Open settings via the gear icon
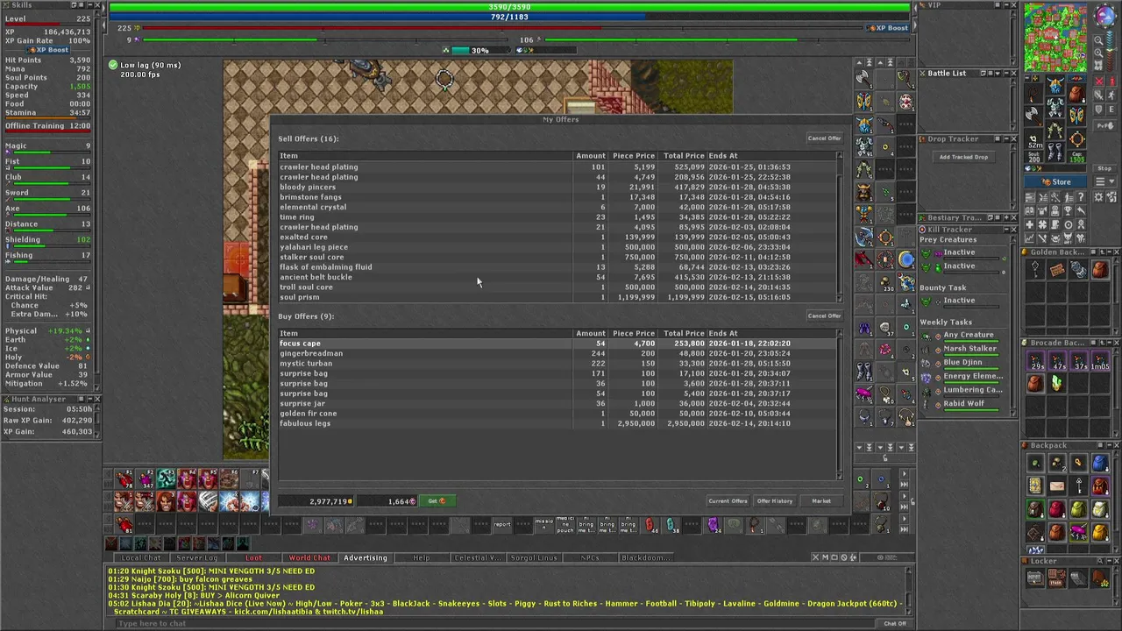The width and height of the screenshot is (1122, 631). tap(1098, 197)
